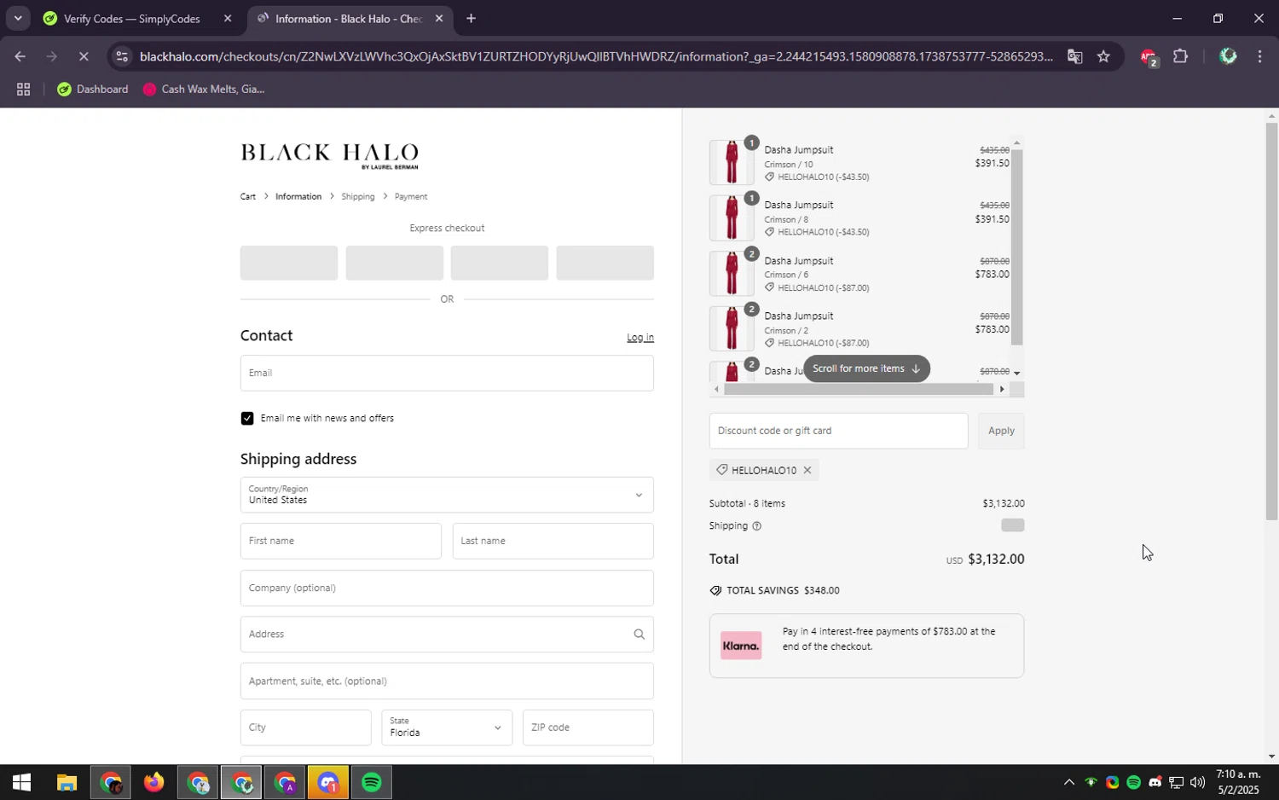1279x800 pixels.
Task: Click the translate page icon in address bar
Action: pyautogui.click(x=1074, y=56)
